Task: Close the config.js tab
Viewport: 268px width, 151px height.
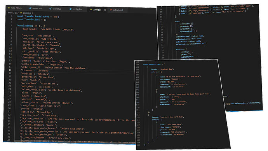Action: click(x=105, y=10)
